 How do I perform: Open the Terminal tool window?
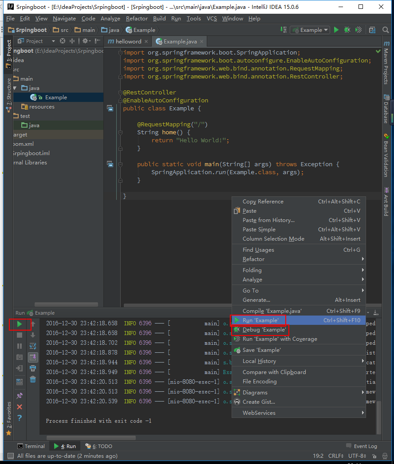tap(31, 446)
